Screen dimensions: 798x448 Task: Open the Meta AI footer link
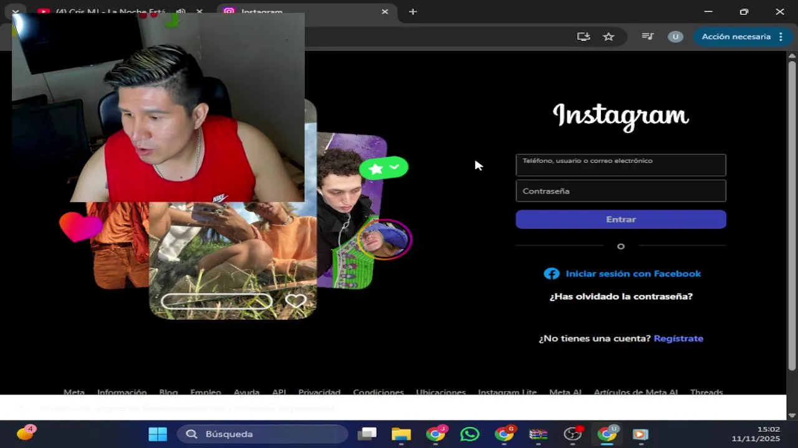(x=565, y=392)
